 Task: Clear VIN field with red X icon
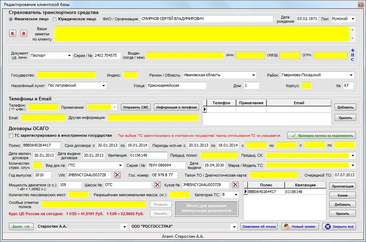click(117, 175)
